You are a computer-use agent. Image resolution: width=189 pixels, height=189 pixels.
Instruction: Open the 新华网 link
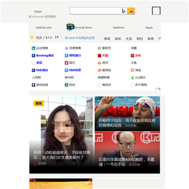[69, 78]
